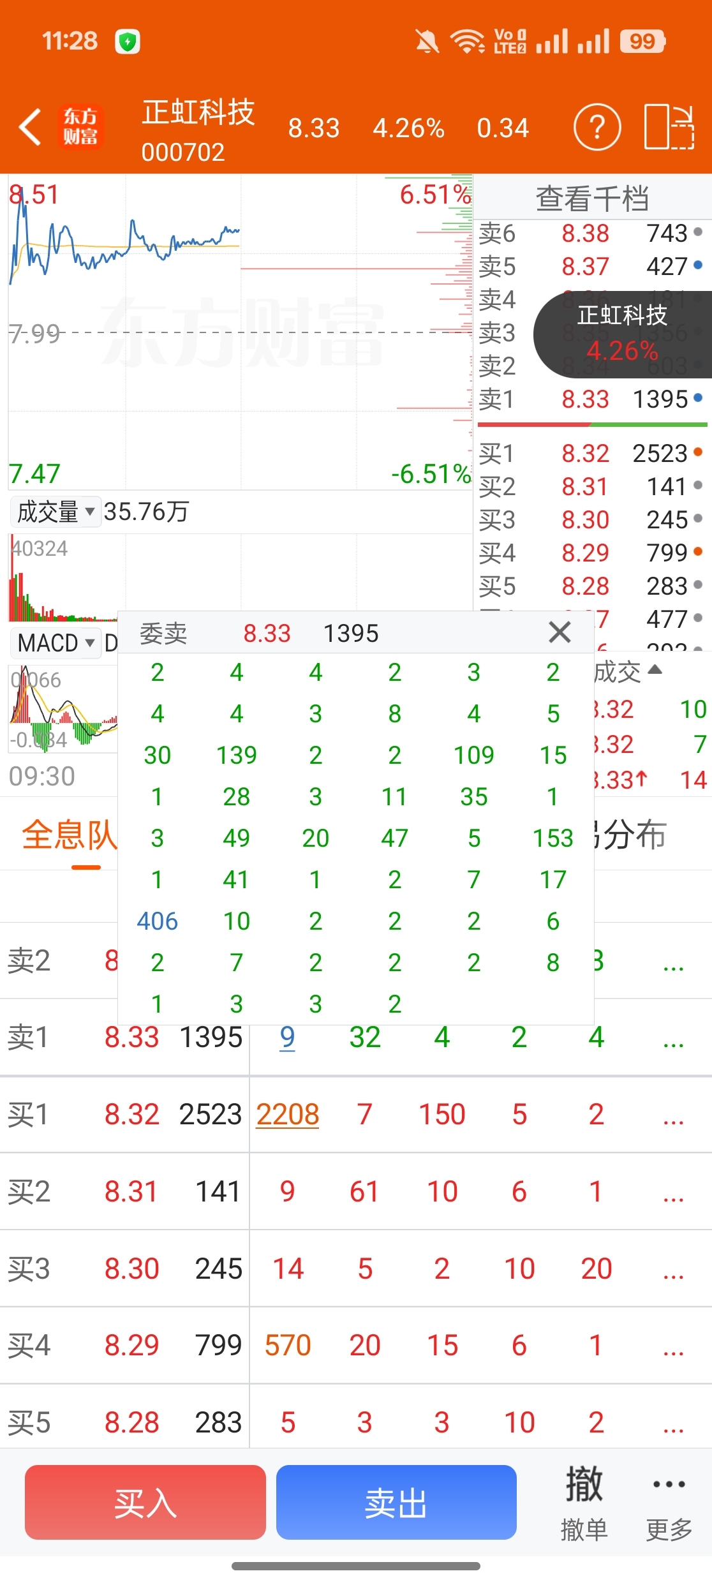This screenshot has height=1585, width=712.
Task: Select 卖6 row price 8.38
Action: point(592,234)
